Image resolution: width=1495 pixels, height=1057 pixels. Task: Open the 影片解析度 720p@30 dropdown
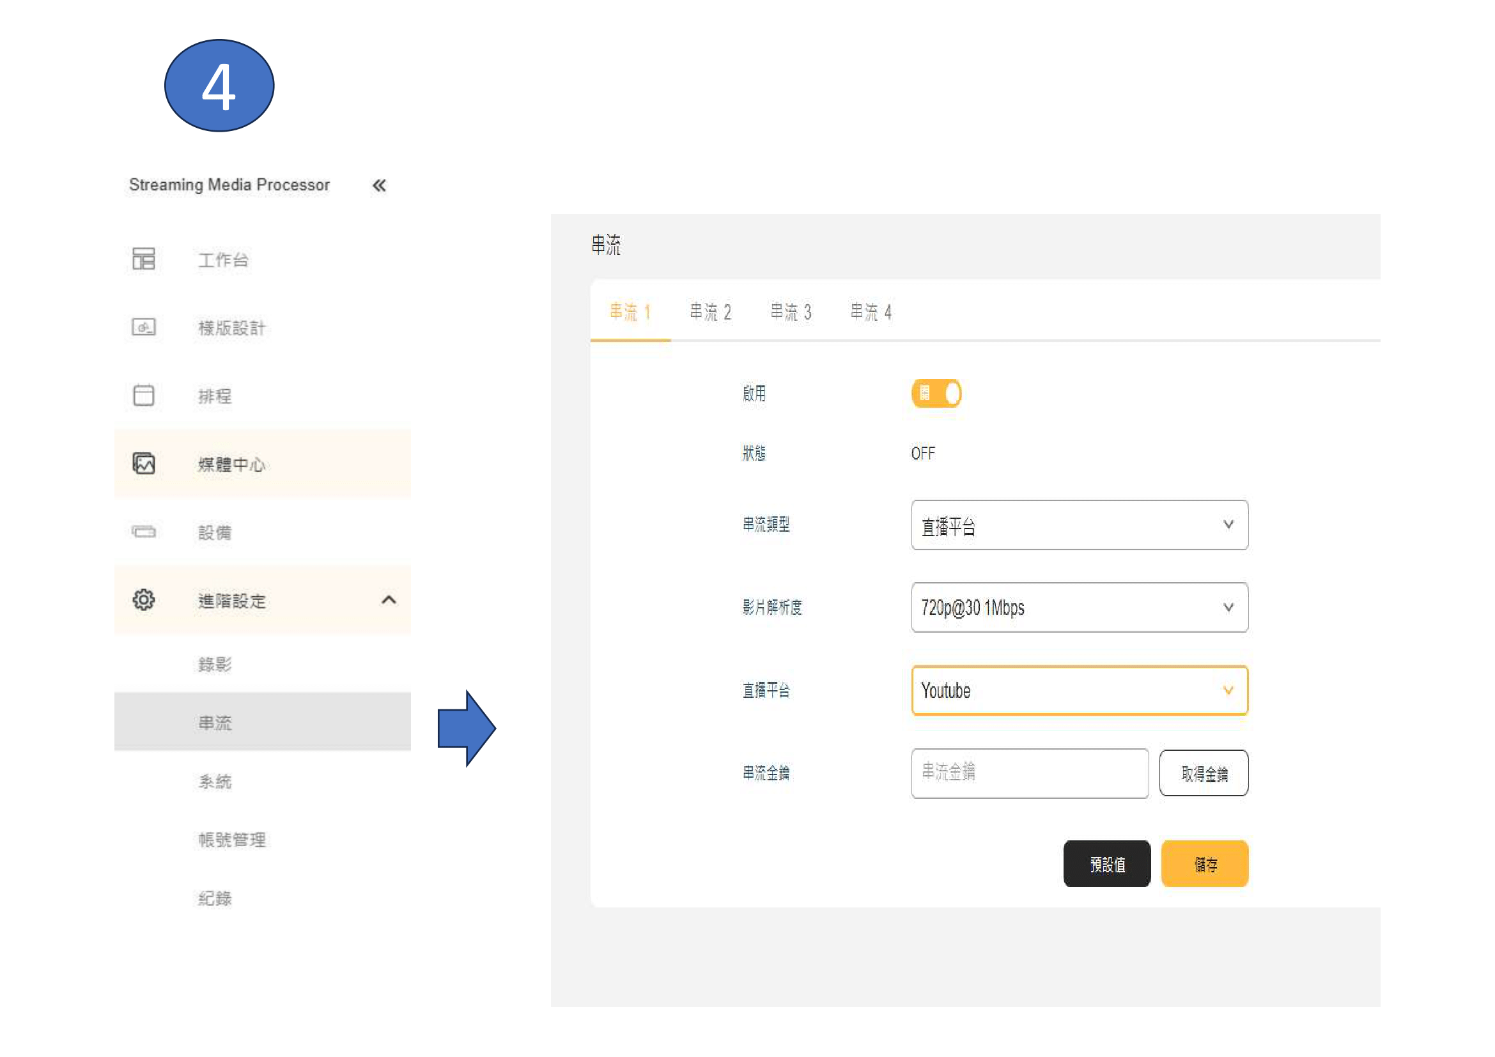pos(1079,607)
